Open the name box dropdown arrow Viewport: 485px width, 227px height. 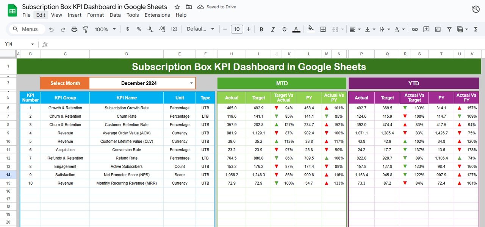click(x=32, y=44)
